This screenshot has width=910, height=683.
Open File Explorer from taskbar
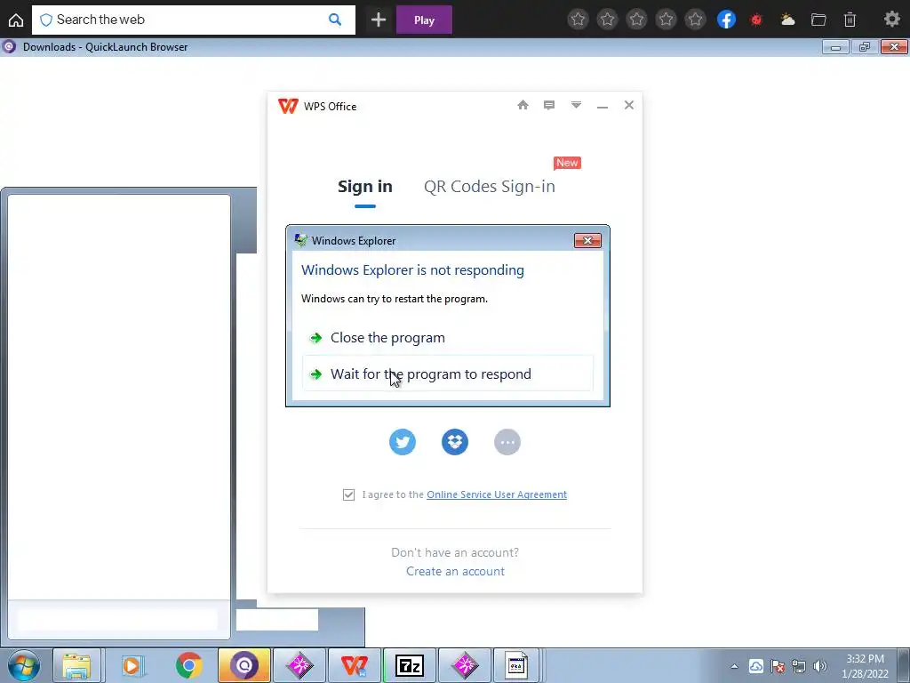(76, 665)
